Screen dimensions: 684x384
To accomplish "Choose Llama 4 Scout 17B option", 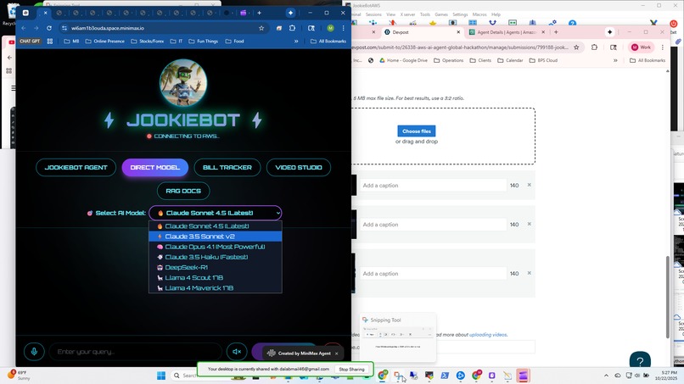I will (x=216, y=278).
